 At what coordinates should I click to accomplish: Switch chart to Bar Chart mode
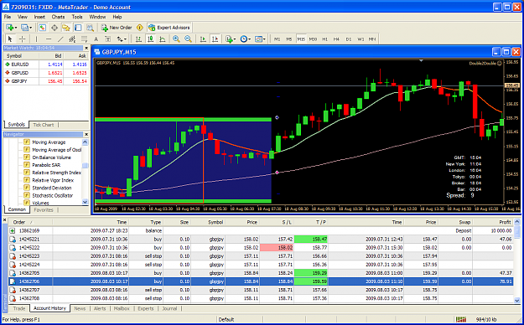(x=138, y=39)
